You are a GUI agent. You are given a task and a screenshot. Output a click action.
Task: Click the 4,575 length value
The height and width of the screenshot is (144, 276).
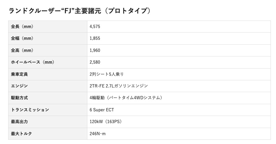pos(95,27)
